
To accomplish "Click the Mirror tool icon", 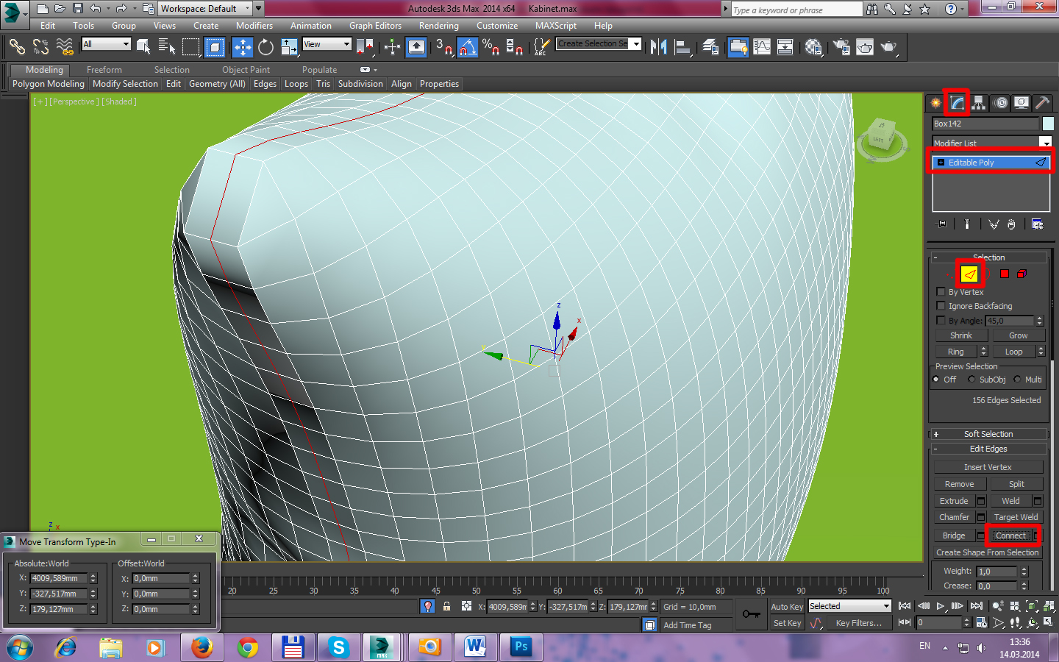I will click(659, 47).
